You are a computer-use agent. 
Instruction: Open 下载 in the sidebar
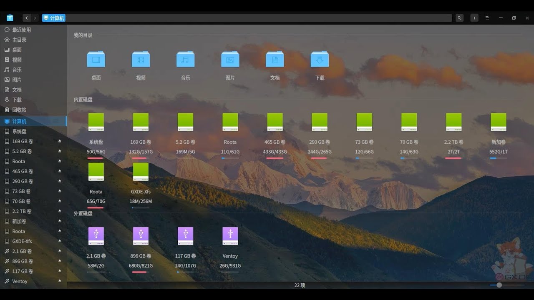tap(33, 100)
